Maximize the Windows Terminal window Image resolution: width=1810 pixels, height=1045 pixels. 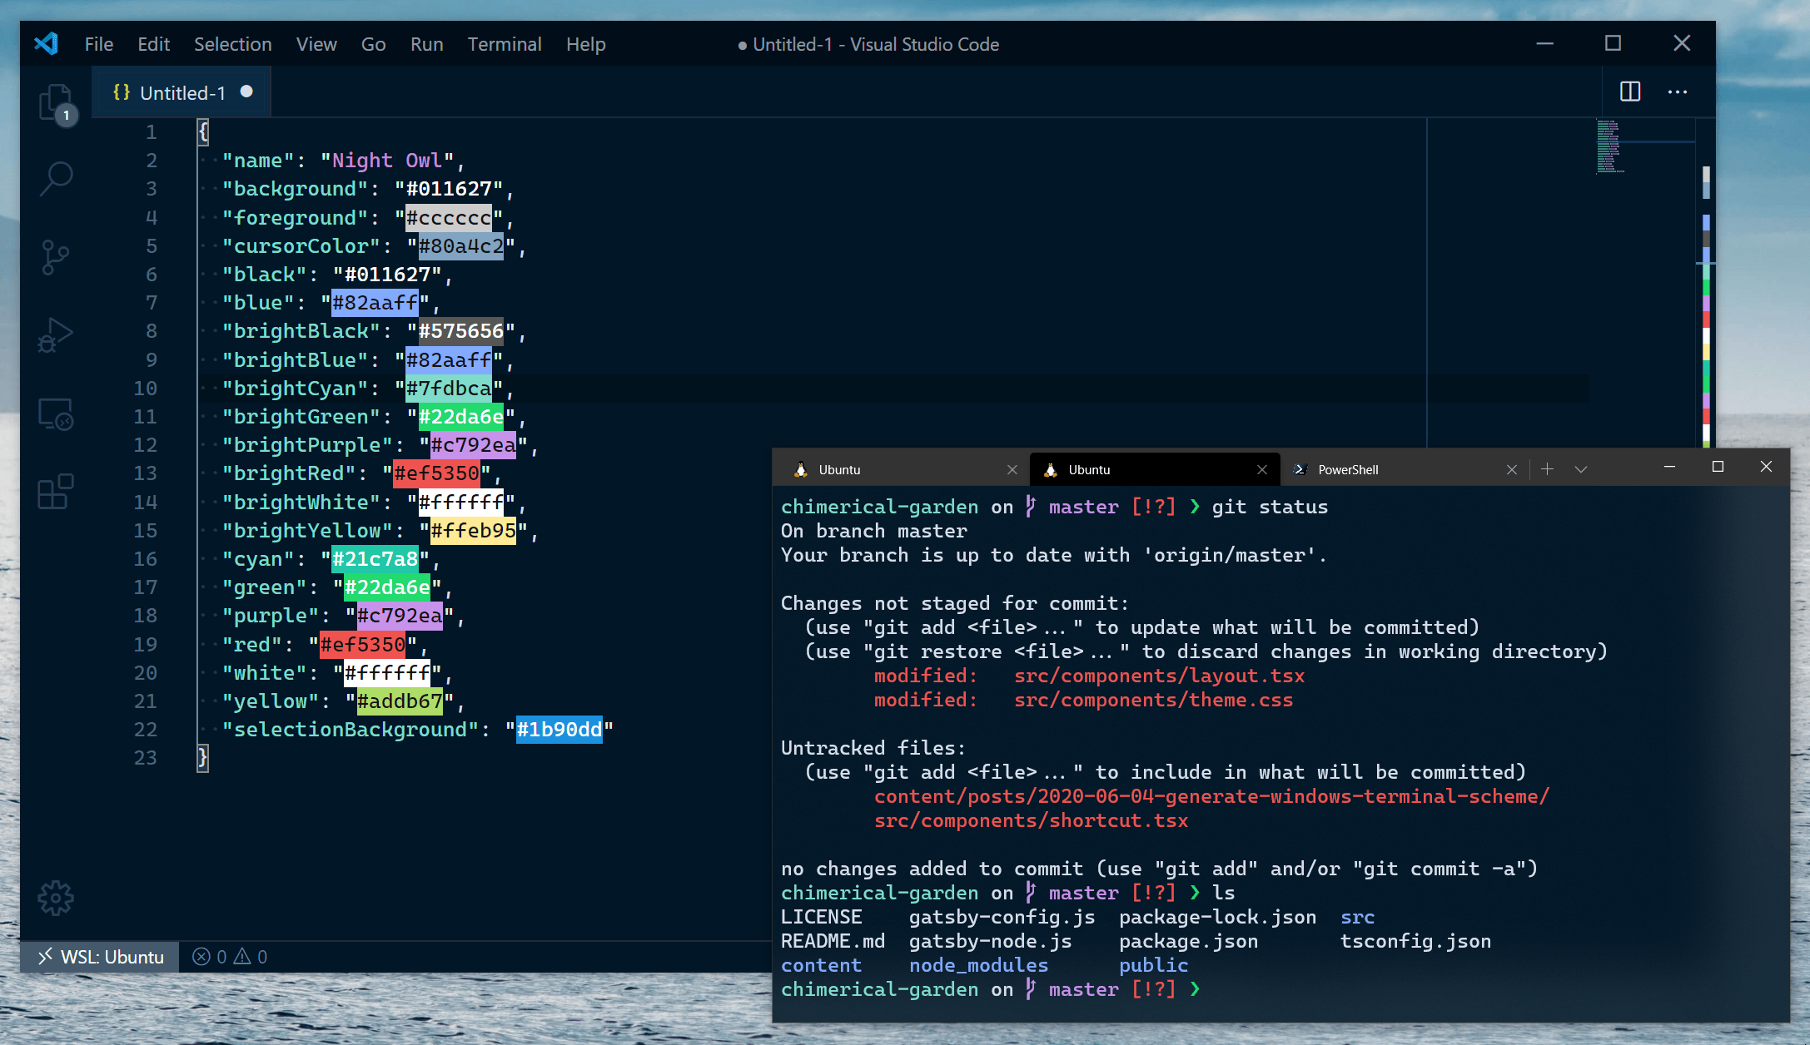(x=1718, y=467)
